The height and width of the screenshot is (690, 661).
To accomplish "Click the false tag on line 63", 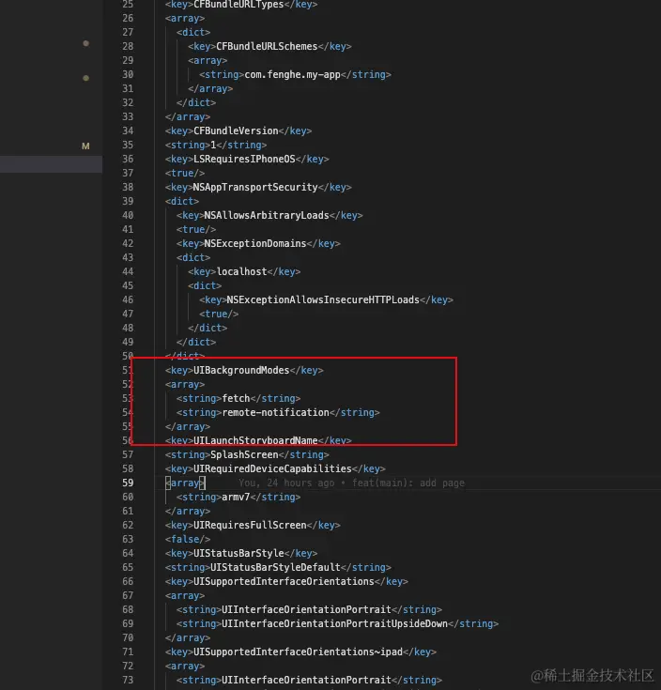I will 188,539.
